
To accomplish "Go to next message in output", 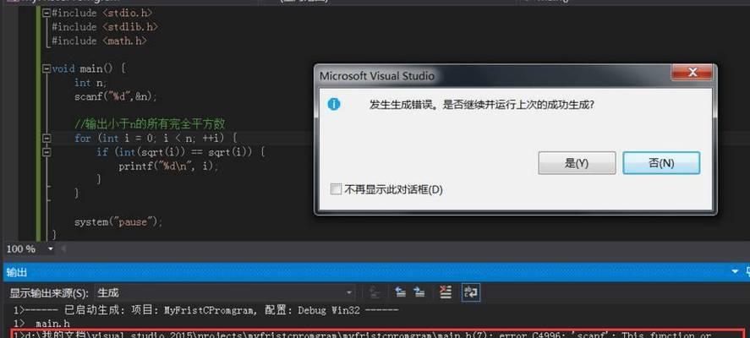I will click(x=419, y=292).
